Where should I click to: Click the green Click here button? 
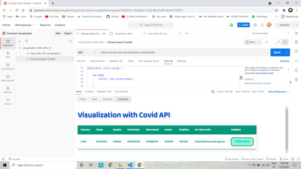pyautogui.click(x=242, y=141)
